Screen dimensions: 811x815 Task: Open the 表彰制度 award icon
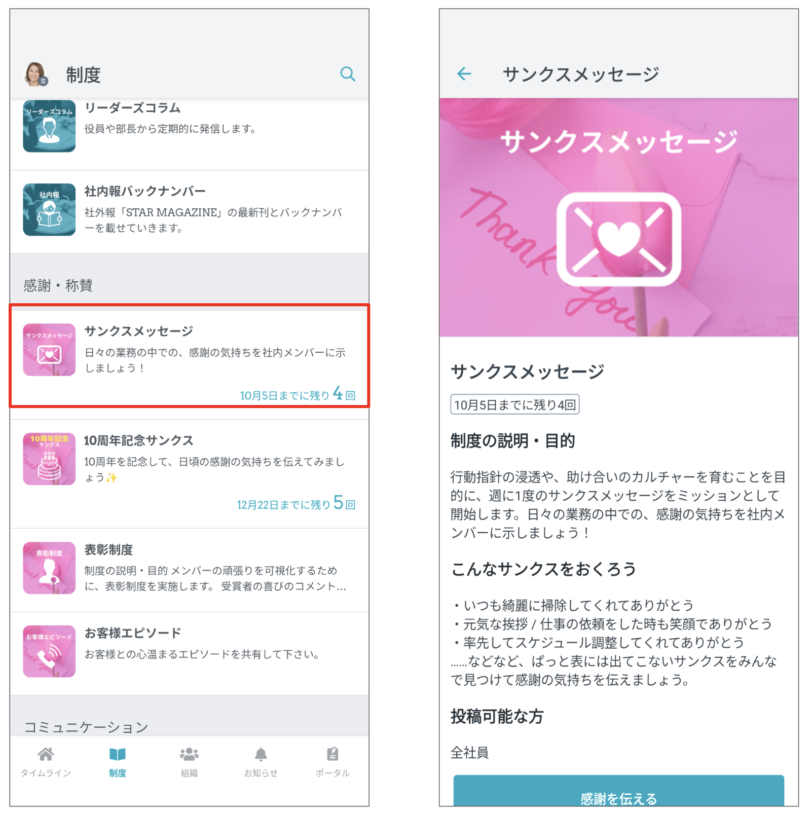click(49, 568)
